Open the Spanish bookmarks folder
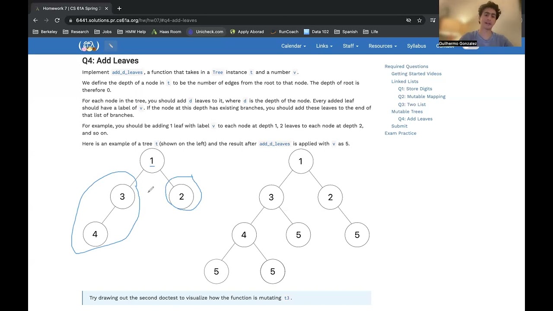 click(346, 32)
